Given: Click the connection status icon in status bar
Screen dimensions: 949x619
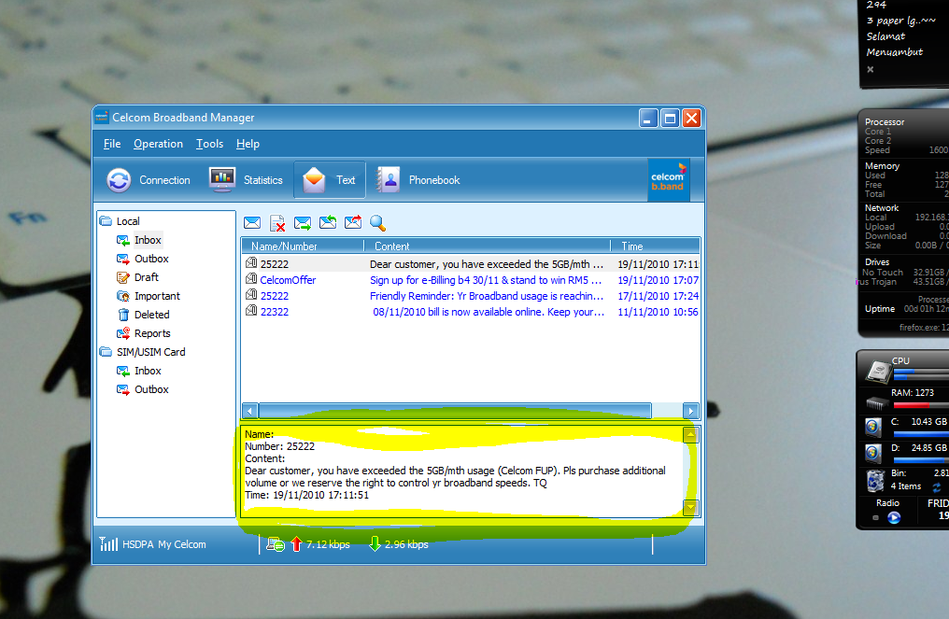Looking at the screenshot, I should coord(276,544).
